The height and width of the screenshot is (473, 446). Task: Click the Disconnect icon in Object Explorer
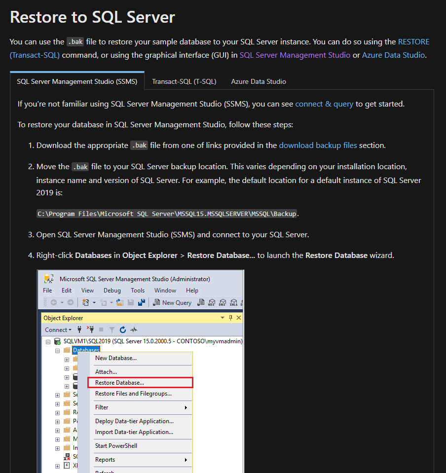(x=90, y=329)
